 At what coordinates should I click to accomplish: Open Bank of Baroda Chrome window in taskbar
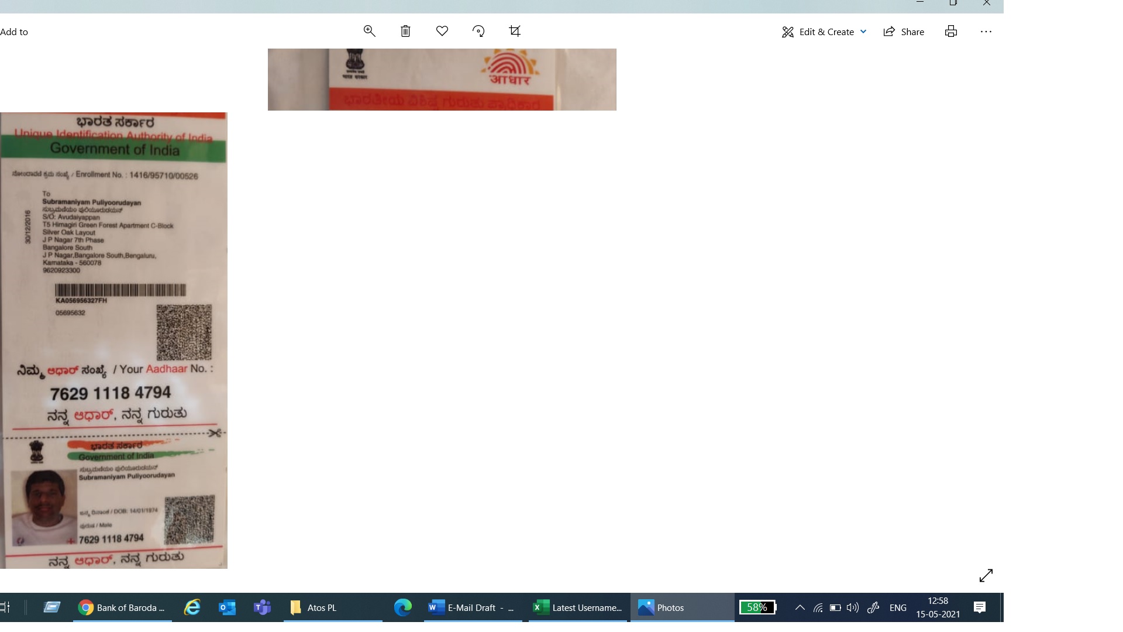click(122, 607)
